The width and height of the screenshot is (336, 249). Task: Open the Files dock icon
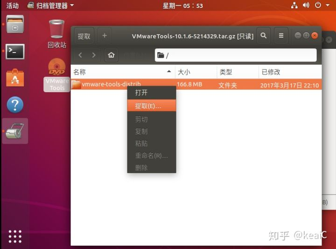pos(15,24)
